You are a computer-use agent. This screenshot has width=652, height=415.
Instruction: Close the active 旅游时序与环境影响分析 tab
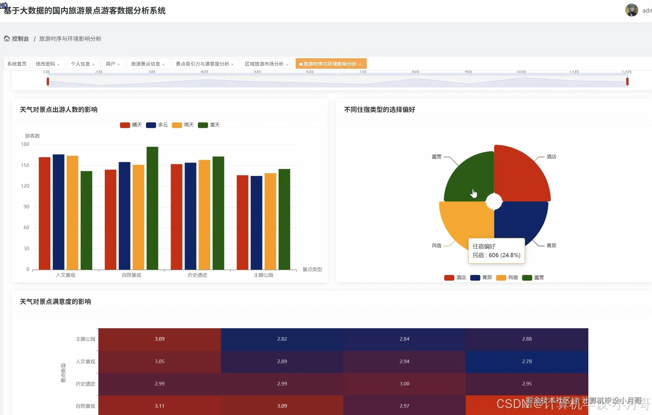pyautogui.click(x=360, y=65)
